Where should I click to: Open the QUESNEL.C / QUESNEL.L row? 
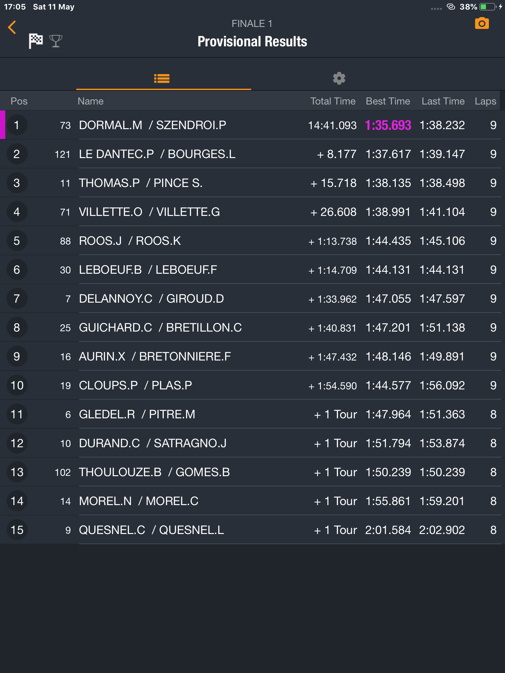coord(252,530)
